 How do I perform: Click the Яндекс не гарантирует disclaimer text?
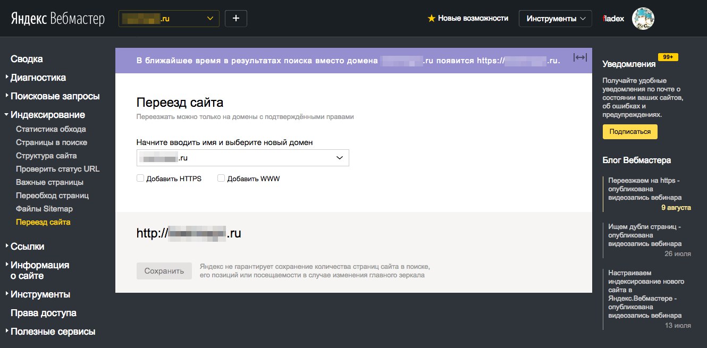[x=315, y=270]
